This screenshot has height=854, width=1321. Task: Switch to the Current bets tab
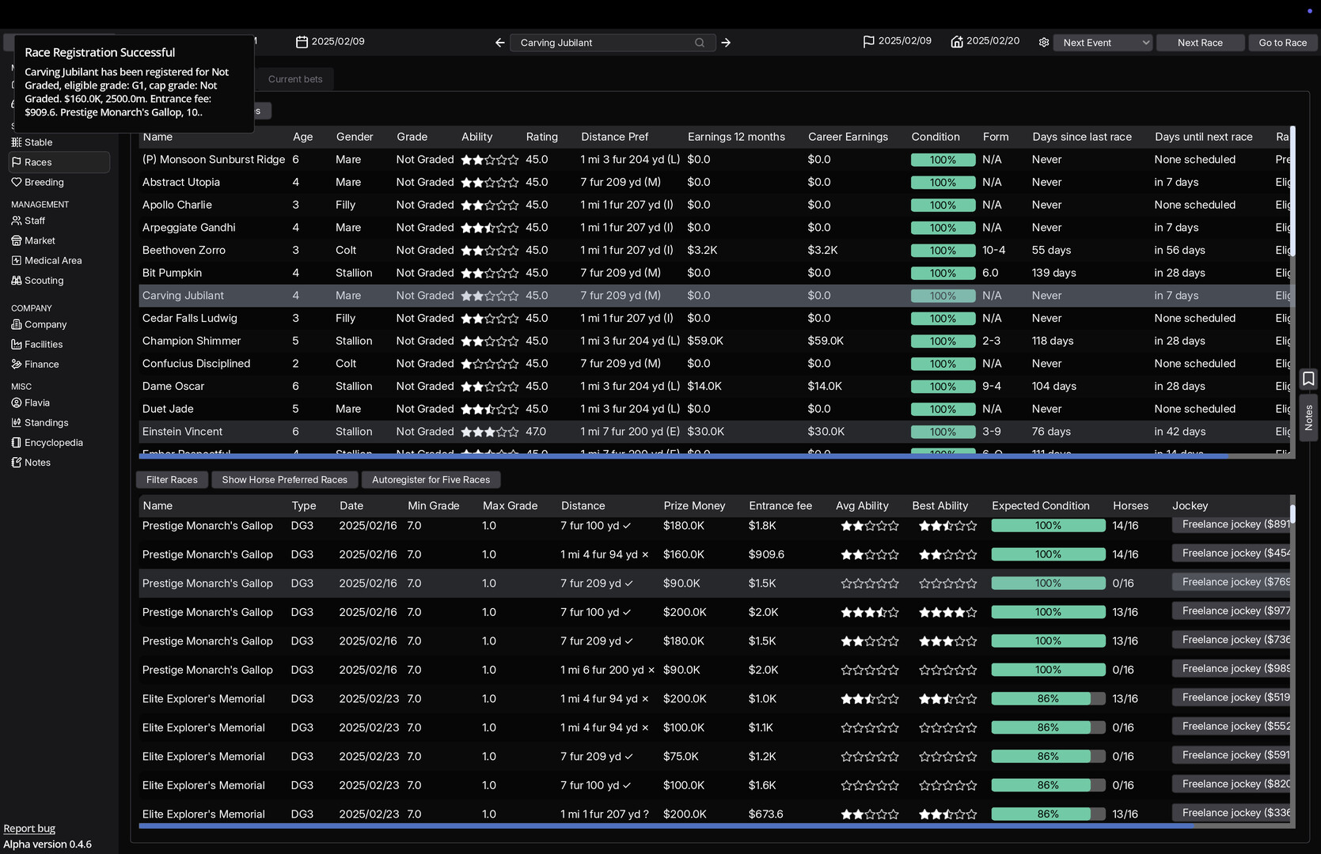(x=295, y=79)
